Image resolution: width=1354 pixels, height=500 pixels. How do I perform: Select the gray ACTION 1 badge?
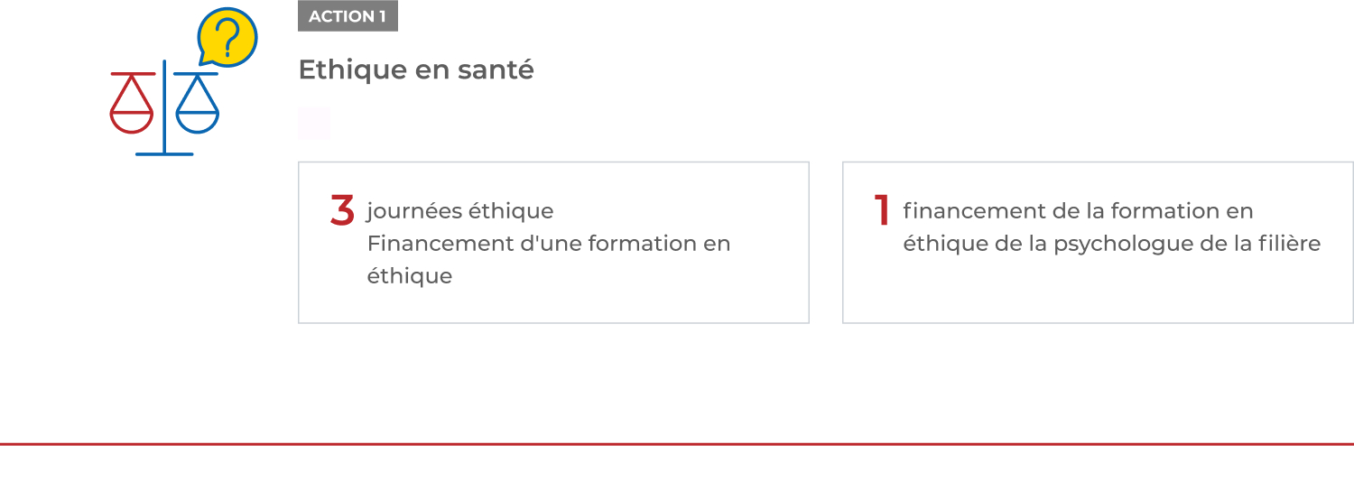pos(348,16)
